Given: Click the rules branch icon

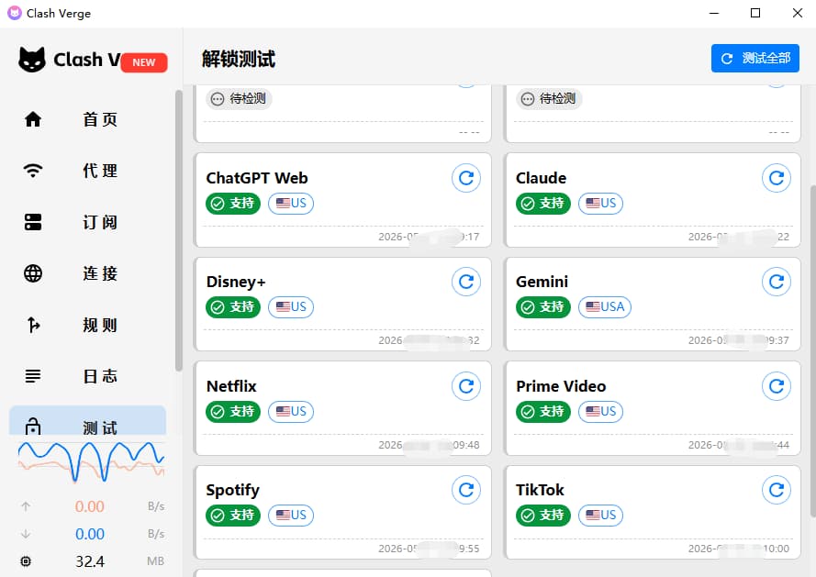Looking at the screenshot, I should pos(33,325).
